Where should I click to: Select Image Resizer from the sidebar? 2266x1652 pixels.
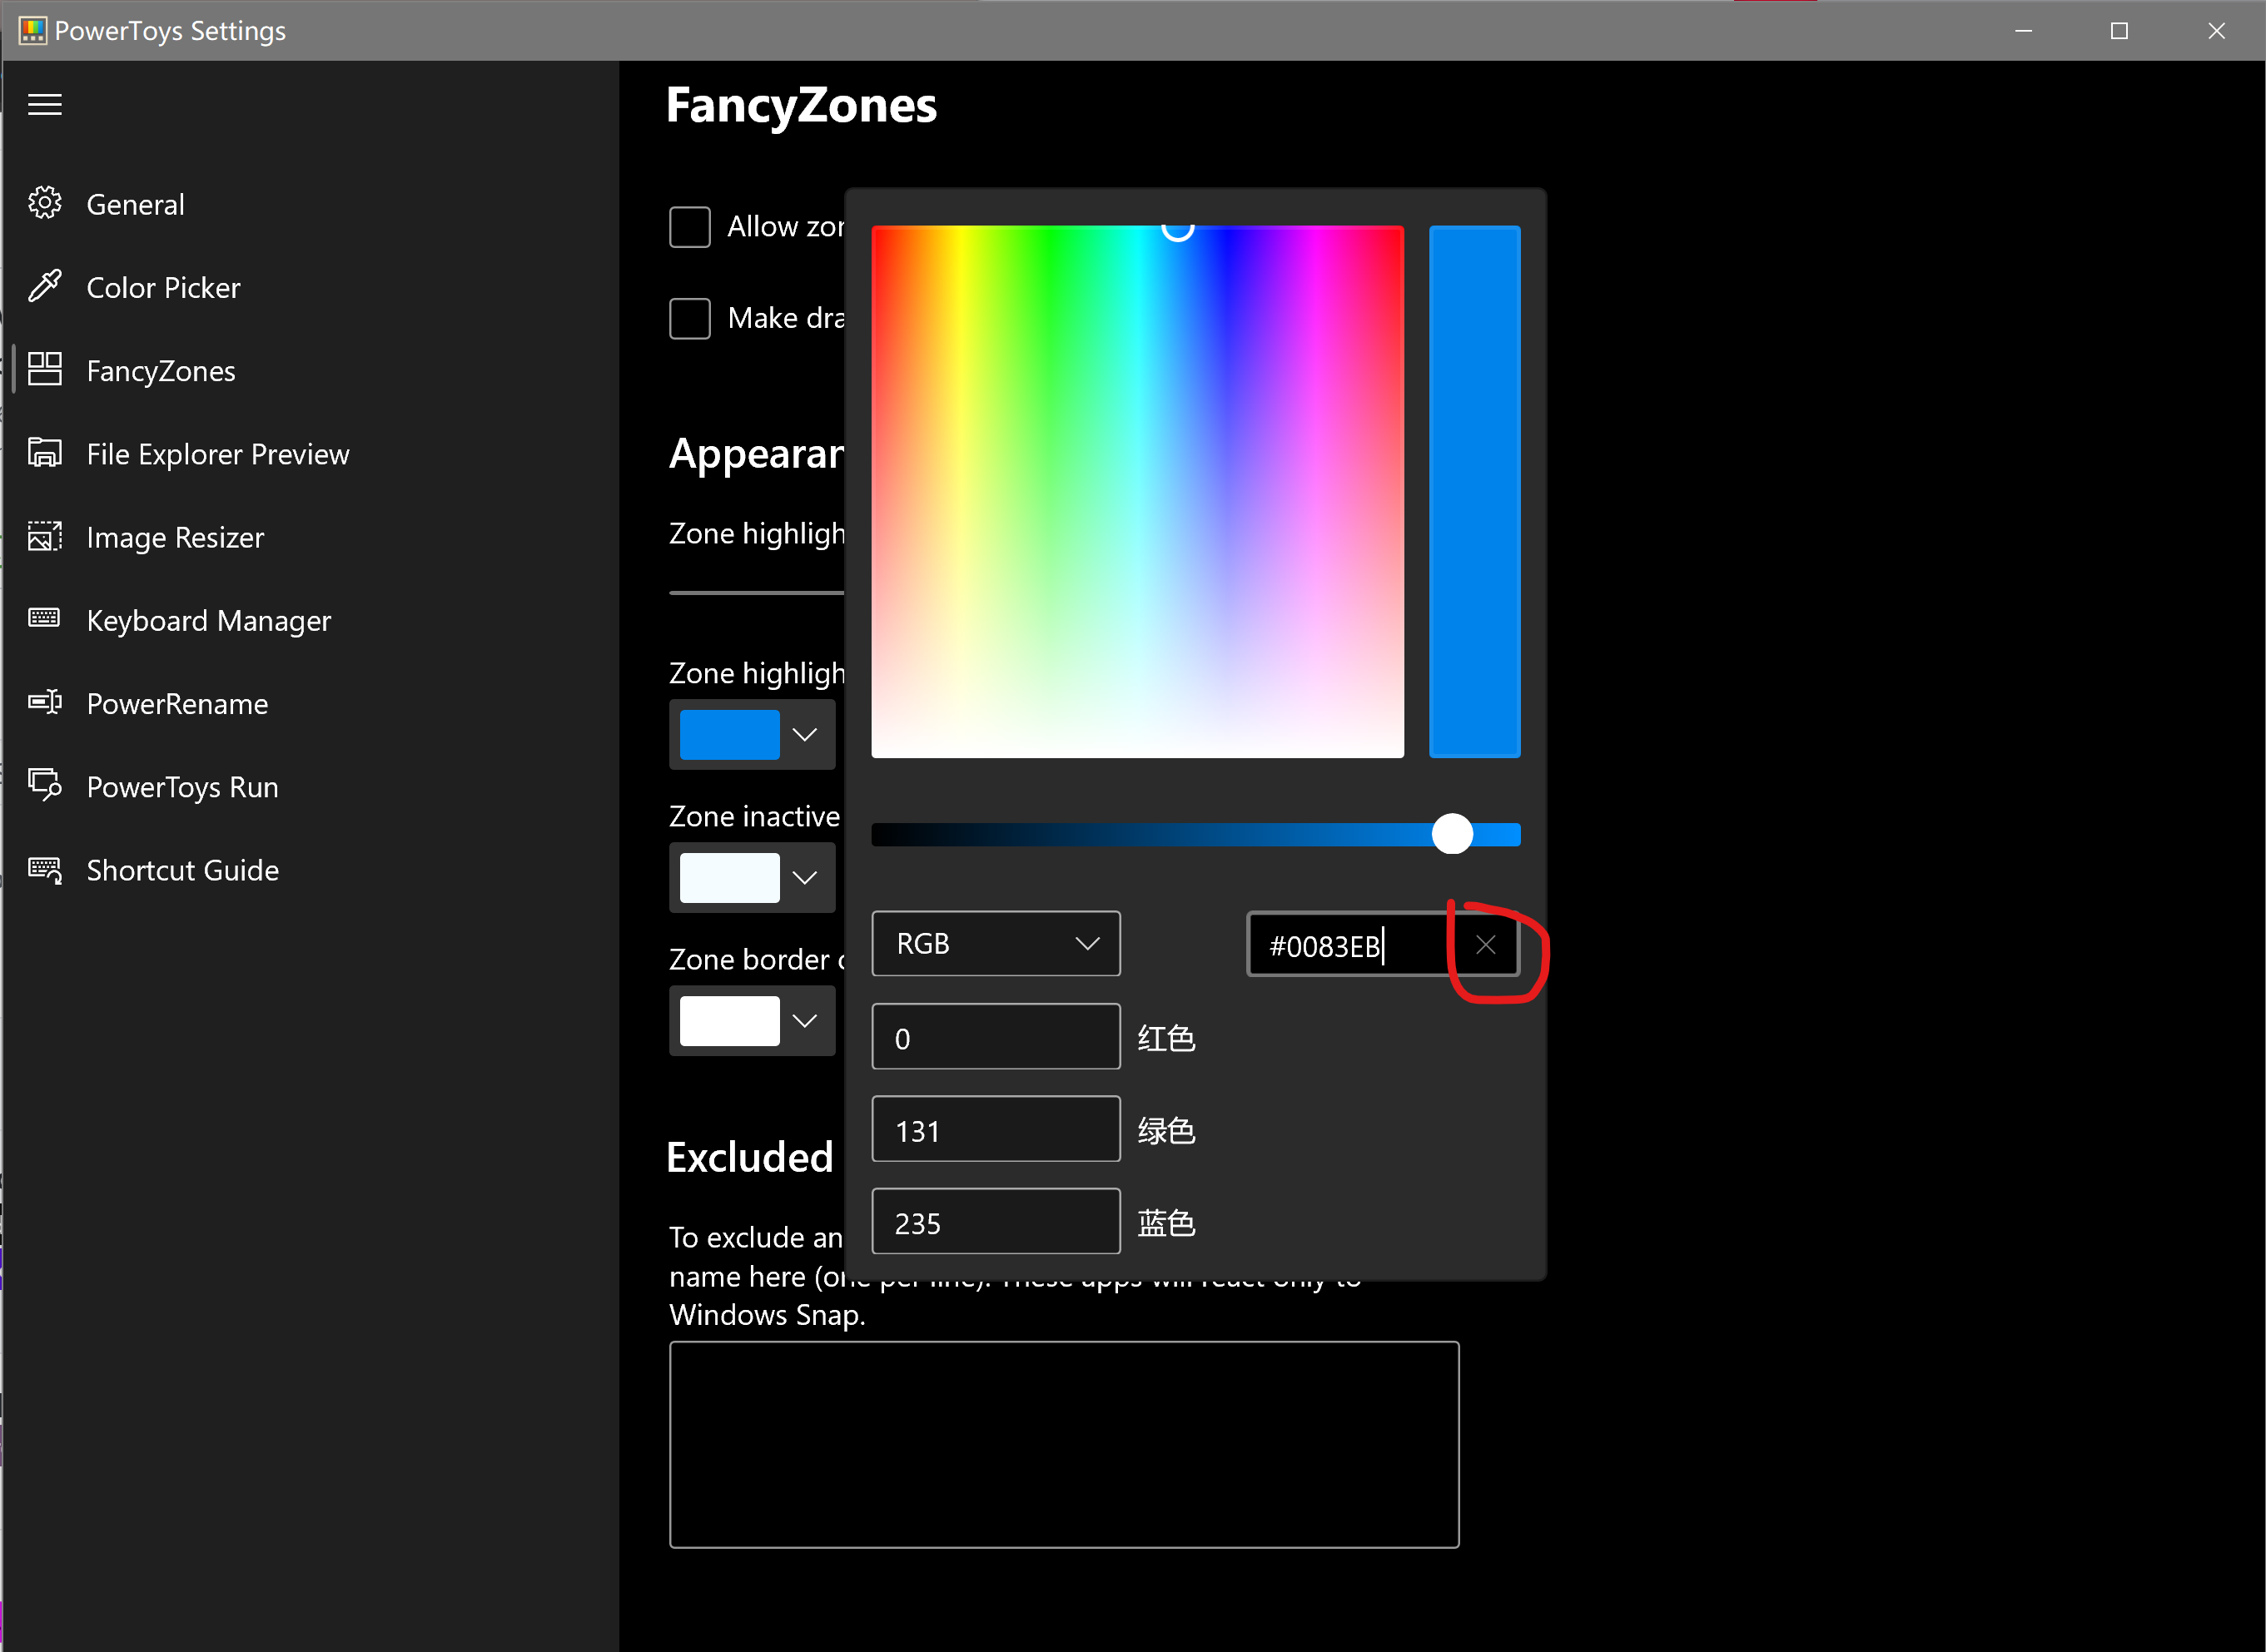(174, 537)
